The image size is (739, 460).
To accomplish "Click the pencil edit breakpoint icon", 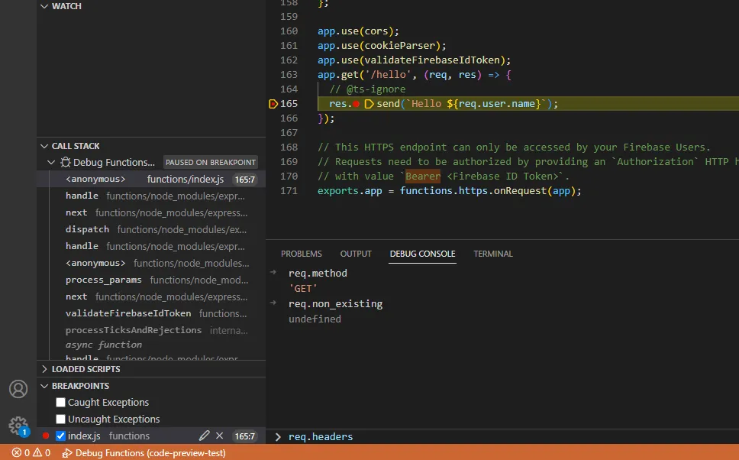I will coord(204,436).
